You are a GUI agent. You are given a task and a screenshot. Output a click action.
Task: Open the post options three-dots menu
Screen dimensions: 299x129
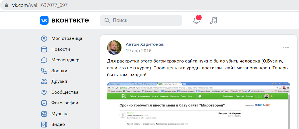[x=286, y=48]
